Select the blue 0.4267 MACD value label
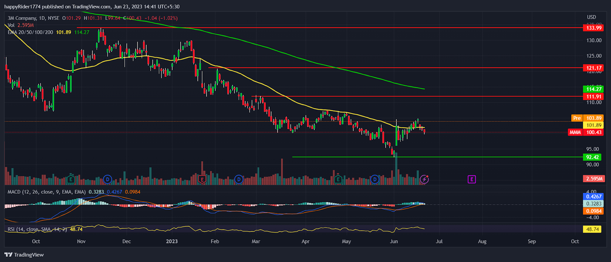The image size is (611, 262). coord(594,197)
